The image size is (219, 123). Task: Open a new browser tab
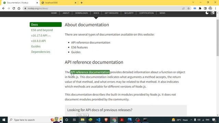81,3
